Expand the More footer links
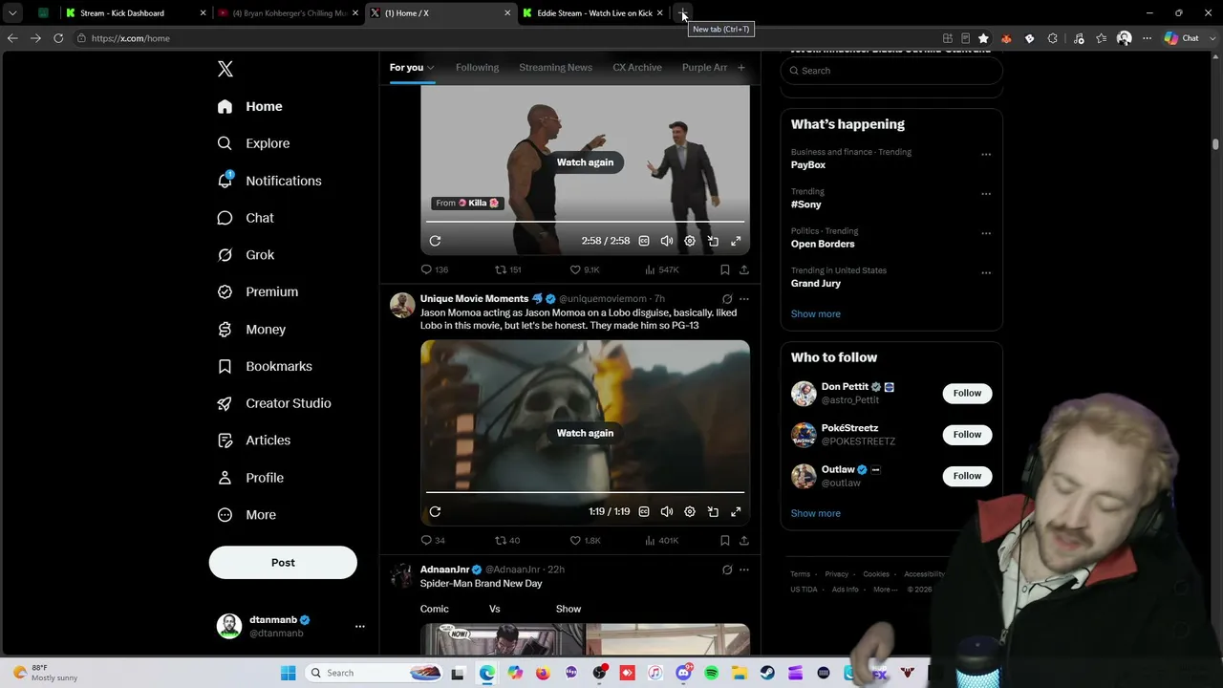1223x688 pixels. click(885, 590)
